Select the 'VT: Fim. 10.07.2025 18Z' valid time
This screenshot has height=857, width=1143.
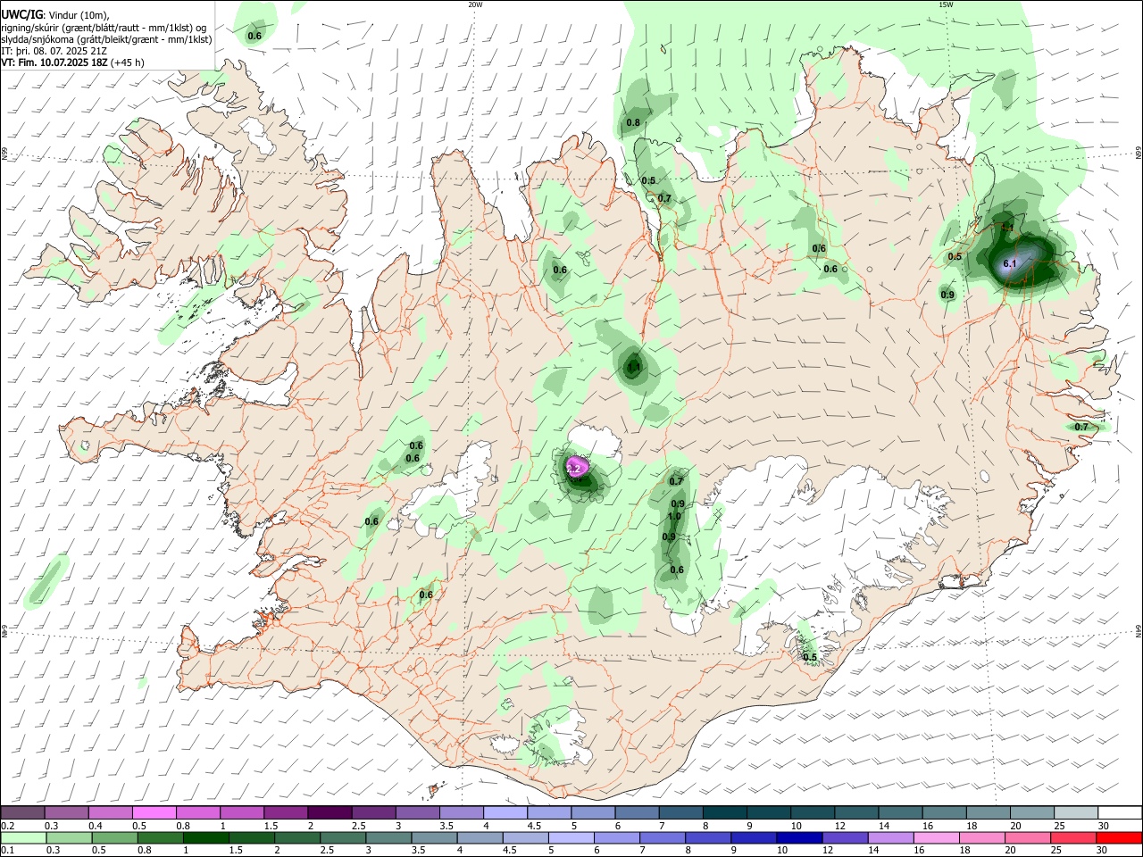54,62
